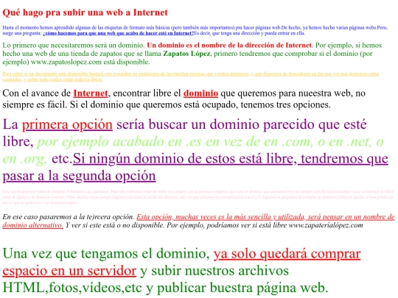Image resolution: width=398 pixels, height=298 pixels.
Task: Click the red underlined "espacio en un servidor"
Action: (x=69, y=271)
